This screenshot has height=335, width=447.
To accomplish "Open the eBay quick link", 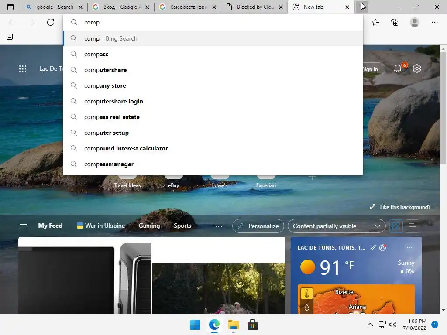I will tap(173, 185).
